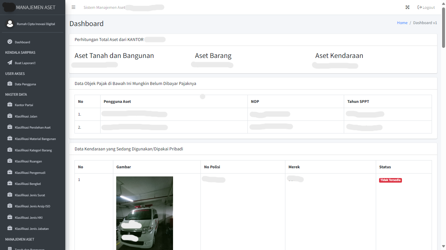Image resolution: width=446 pixels, height=250 pixels.
Task: Click the Tidak Tersedia status badge
Action: click(390, 180)
